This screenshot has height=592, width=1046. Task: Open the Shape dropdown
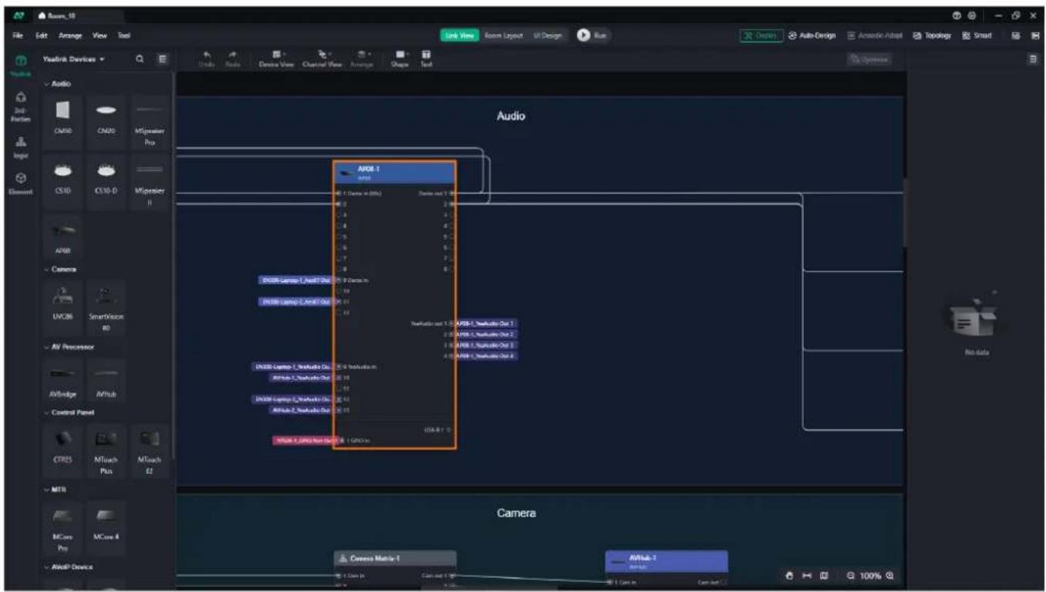point(401,59)
